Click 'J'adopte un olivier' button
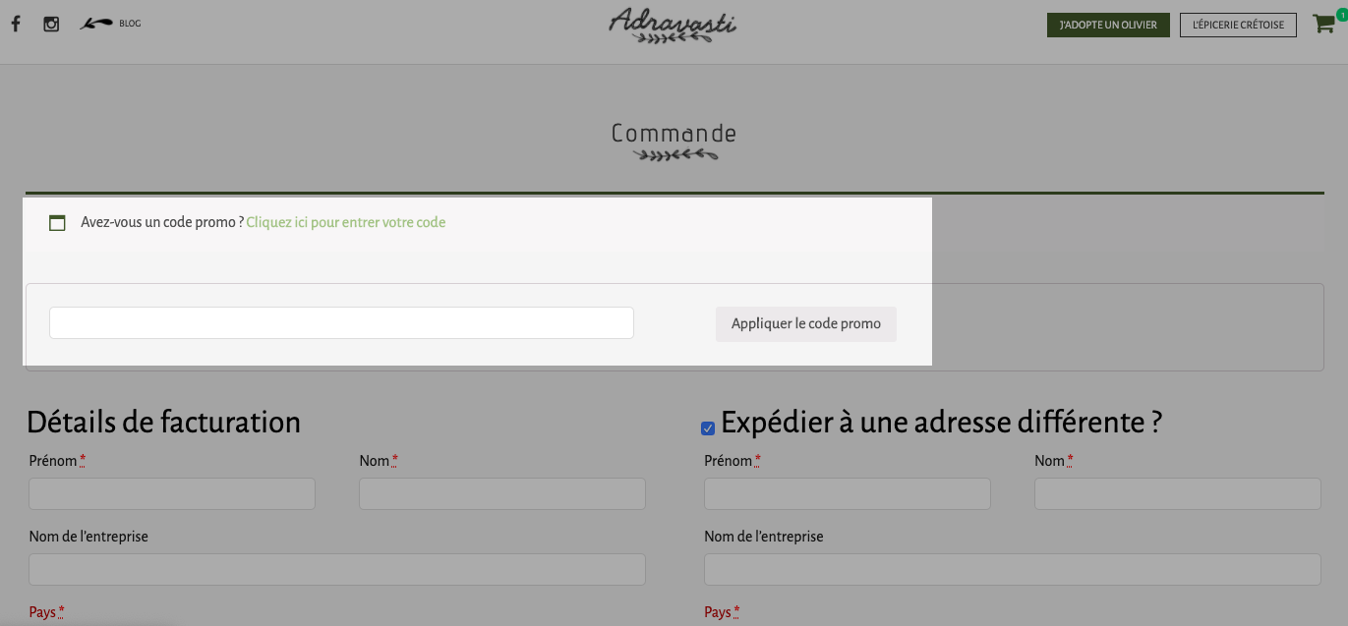The height and width of the screenshot is (626, 1348). (1108, 25)
